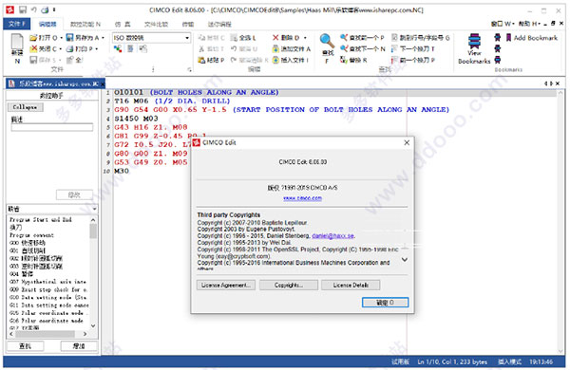Viewport: 570px width, 370px height.
Task: Click the Insert File I icon
Action: (275, 60)
